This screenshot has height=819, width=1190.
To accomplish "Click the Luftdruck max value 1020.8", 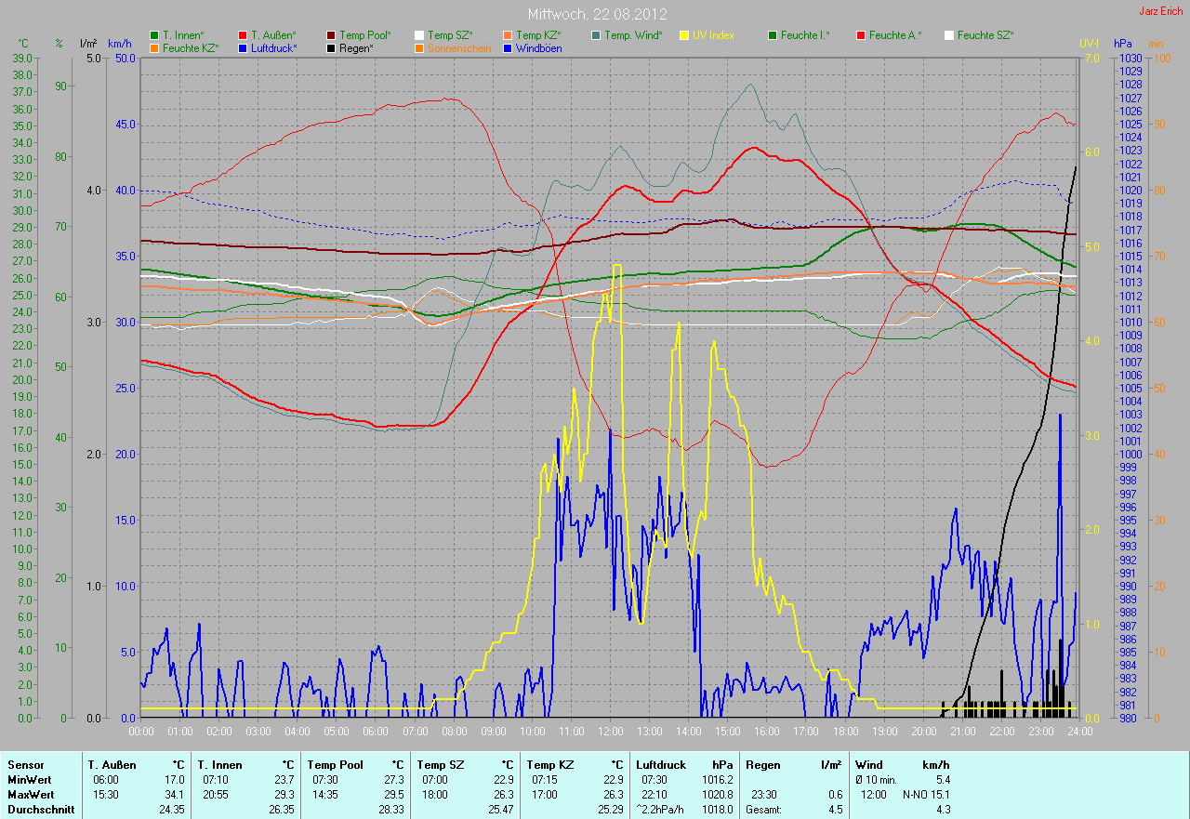I will [717, 795].
